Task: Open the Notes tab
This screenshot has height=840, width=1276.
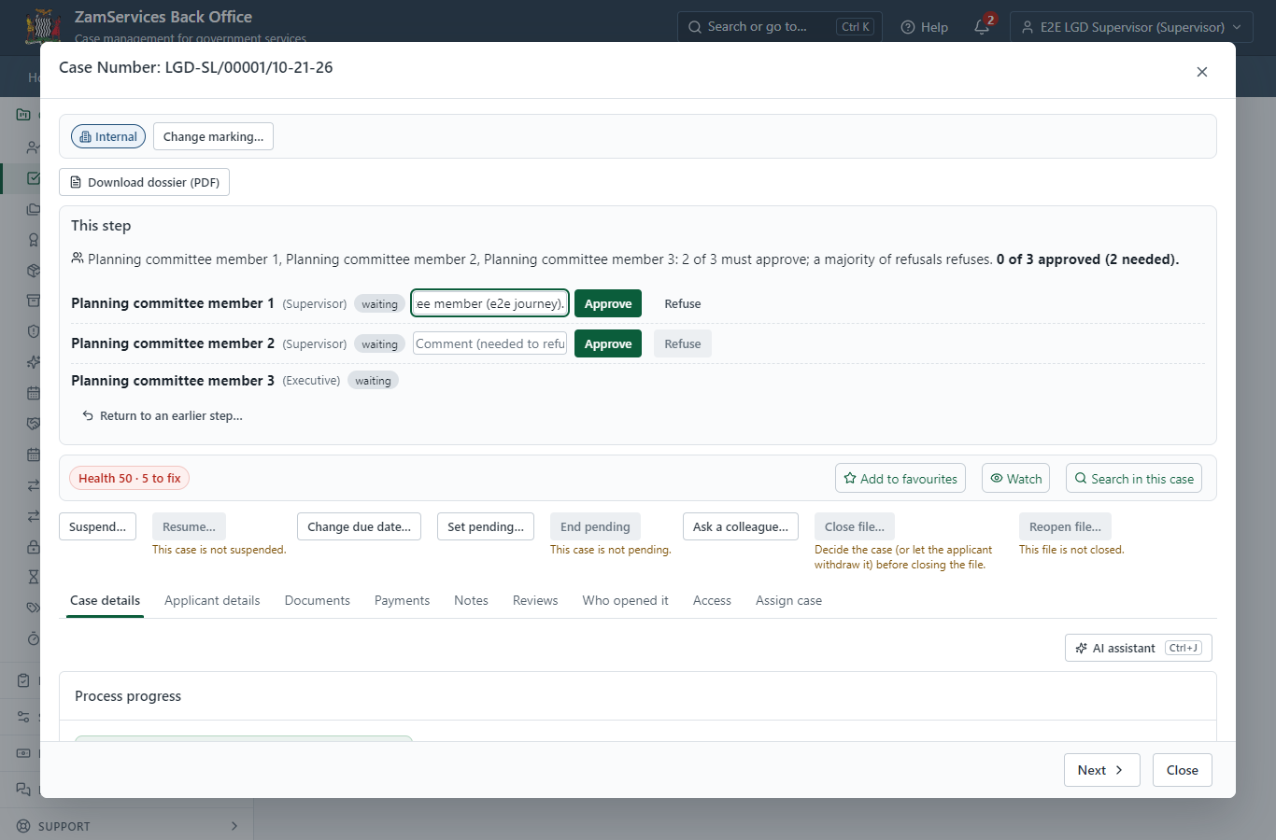Action: coord(471,600)
